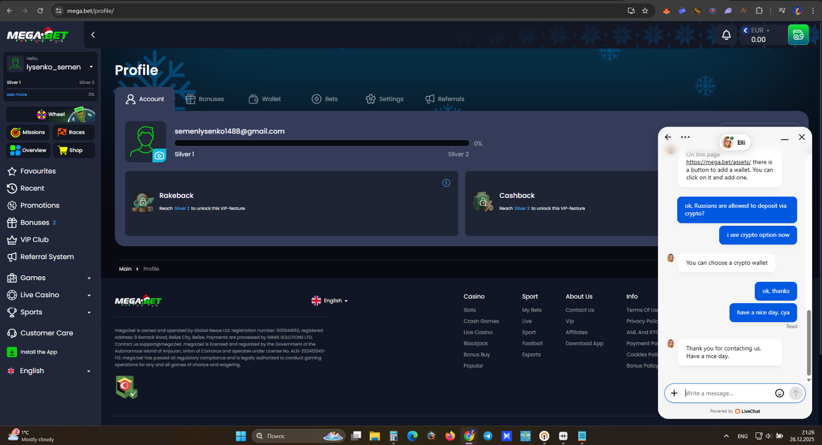This screenshot has height=445, width=822.
Task: Click the camera icon on avatar
Action: point(159,156)
